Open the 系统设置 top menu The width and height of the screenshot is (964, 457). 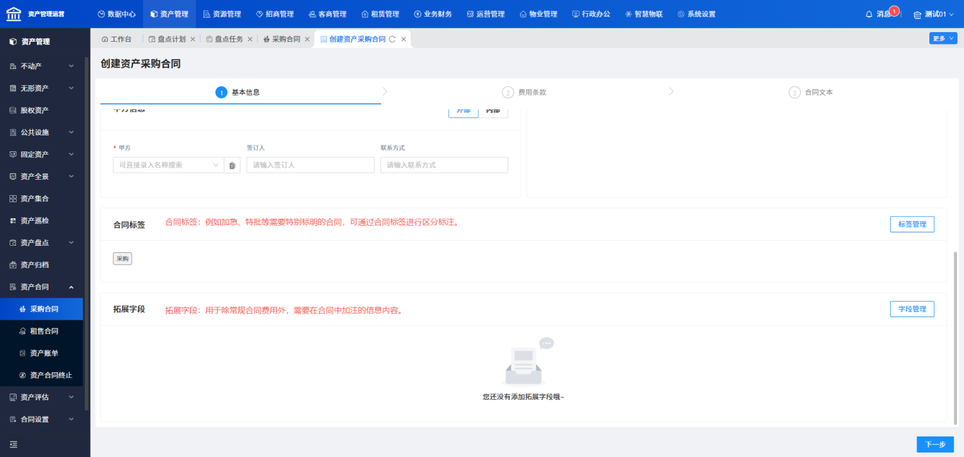696,14
